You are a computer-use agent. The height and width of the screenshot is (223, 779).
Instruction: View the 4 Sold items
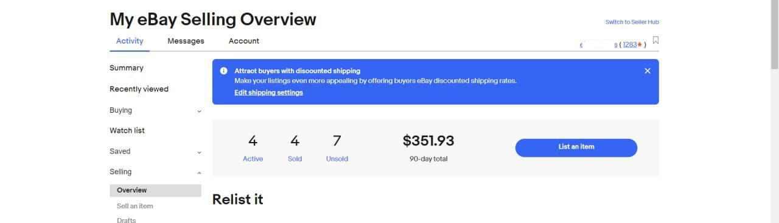pos(295,149)
